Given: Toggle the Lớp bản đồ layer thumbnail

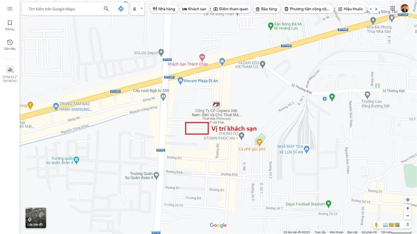Looking at the screenshot, I should pos(36,218).
